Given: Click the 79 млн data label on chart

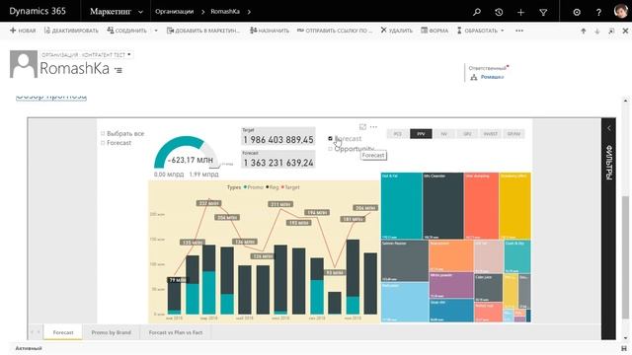Looking at the screenshot, I should click(178, 280).
